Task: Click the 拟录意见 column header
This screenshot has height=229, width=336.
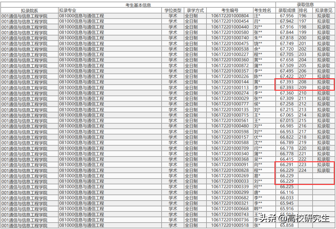Action: [324, 11]
